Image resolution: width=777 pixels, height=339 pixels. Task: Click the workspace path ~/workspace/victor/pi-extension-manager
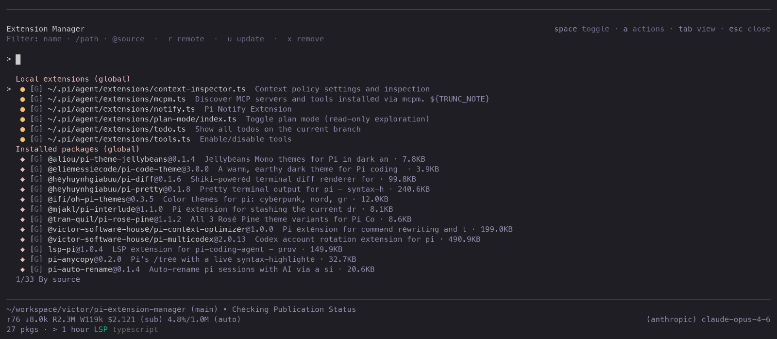pyautogui.click(x=96, y=309)
